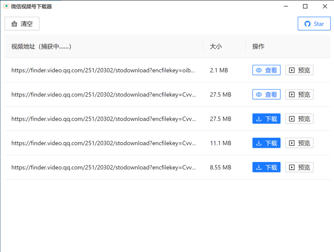Preview the 11.1 MB video
This screenshot has width=334, height=252.
tap(299, 143)
